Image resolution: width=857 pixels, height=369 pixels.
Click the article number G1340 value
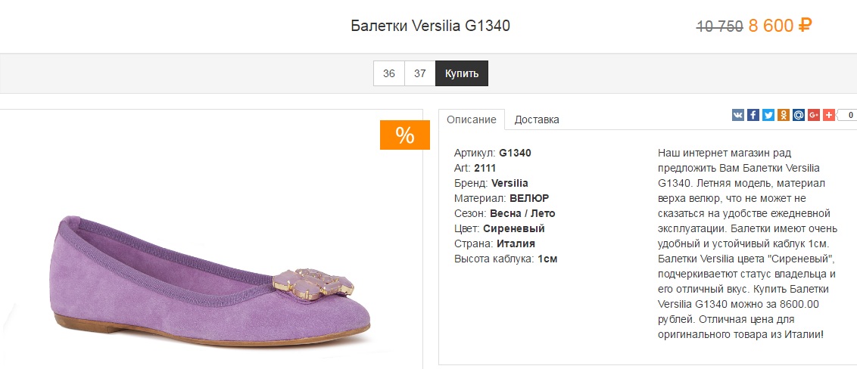(515, 153)
